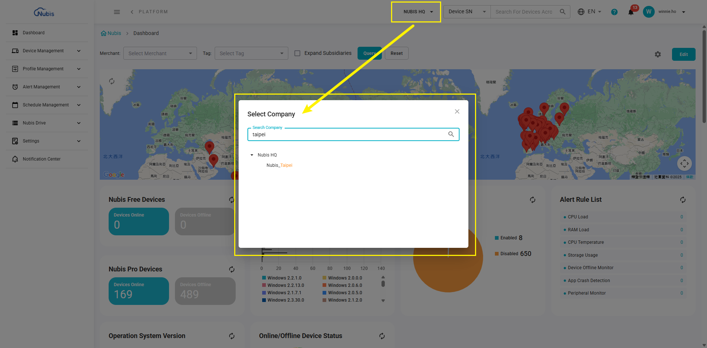Image resolution: width=707 pixels, height=348 pixels.
Task: Open the Device SN dropdown
Action: tap(467, 12)
